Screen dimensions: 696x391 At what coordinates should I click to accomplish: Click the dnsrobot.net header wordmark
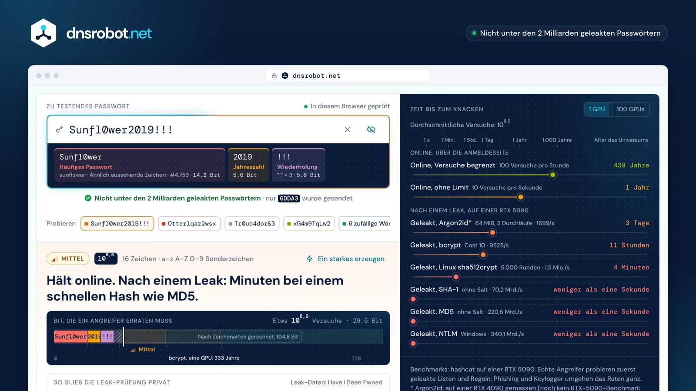tap(109, 33)
